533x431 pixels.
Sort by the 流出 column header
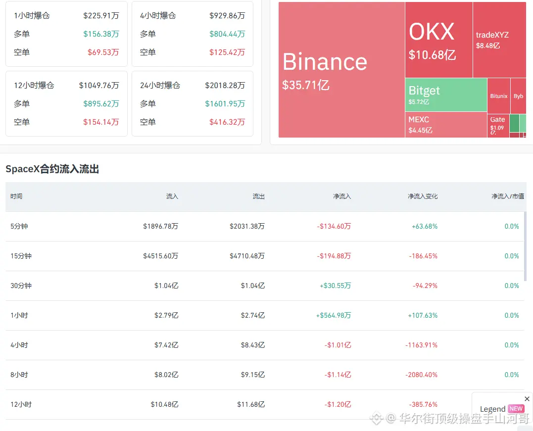pos(258,196)
